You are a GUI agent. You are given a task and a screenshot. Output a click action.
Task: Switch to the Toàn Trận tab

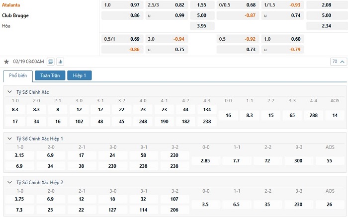[50, 75]
